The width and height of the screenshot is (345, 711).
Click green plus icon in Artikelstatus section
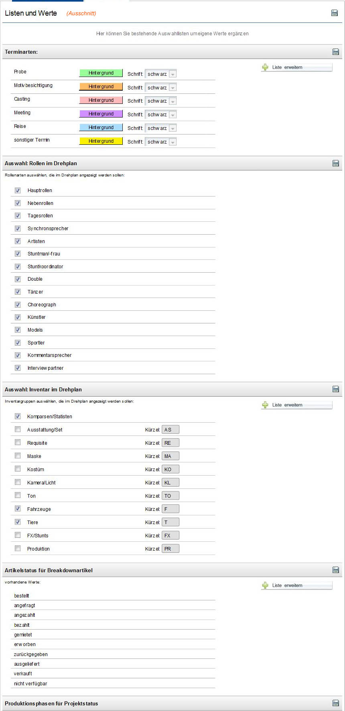point(265,585)
